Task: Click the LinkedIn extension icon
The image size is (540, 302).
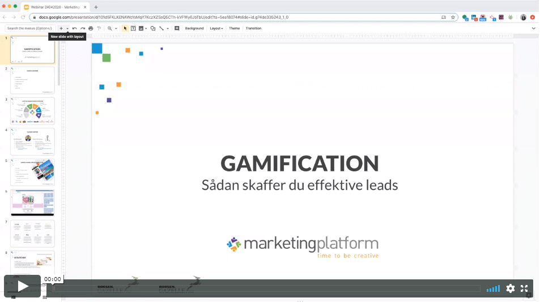Action: pyautogui.click(x=474, y=18)
